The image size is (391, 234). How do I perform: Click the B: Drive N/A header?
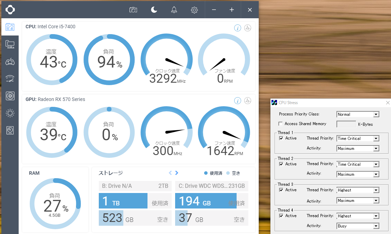pos(135,186)
